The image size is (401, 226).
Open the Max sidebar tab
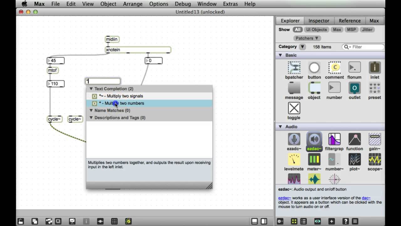pos(374,21)
